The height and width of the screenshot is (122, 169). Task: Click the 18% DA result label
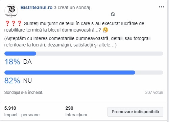[18, 62]
